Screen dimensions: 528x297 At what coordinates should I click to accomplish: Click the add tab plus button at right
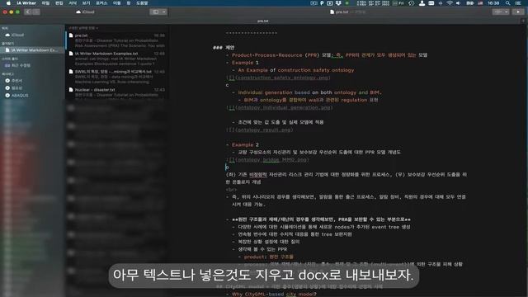pos(523,21)
